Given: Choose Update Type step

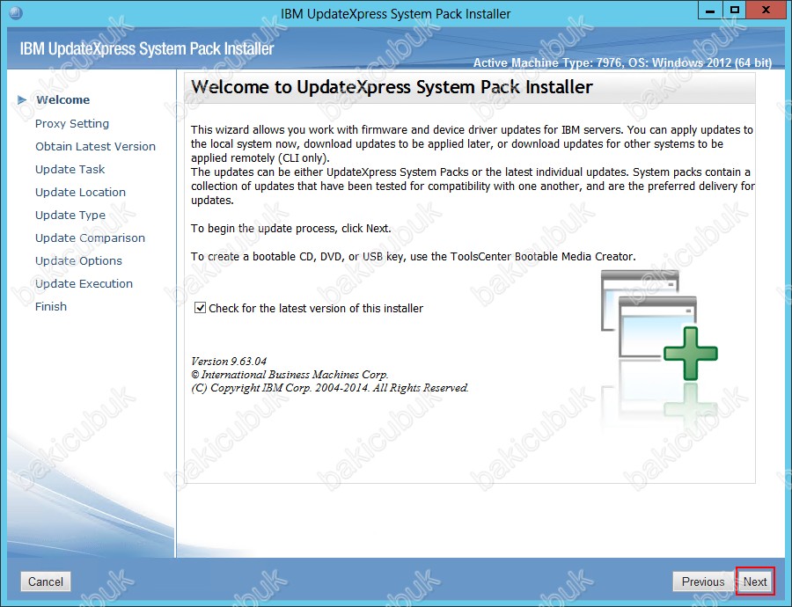Looking at the screenshot, I should tap(70, 216).
